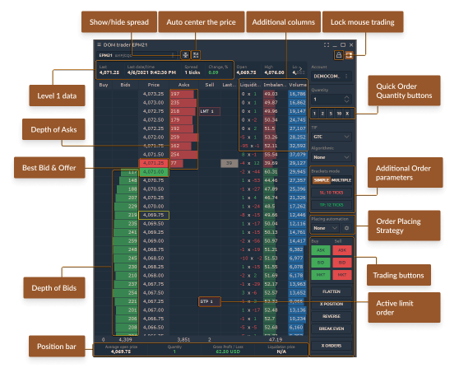Switch brackets mode to MULTIPLE
459x368 pixels.
click(341, 180)
